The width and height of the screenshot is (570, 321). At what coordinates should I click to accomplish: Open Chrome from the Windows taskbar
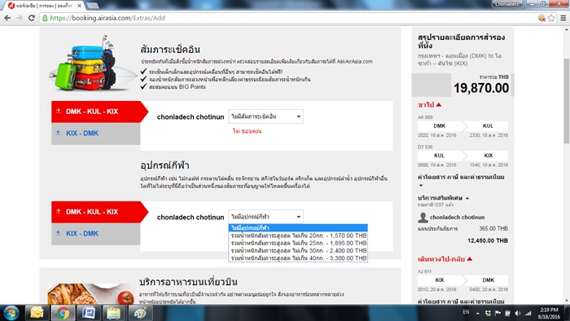63,313
